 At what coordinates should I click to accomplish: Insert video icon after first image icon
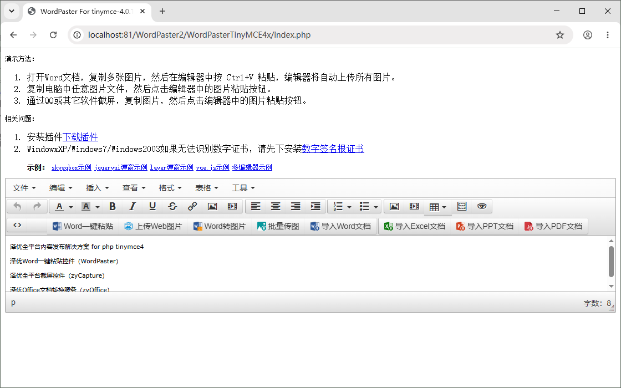pyautogui.click(x=232, y=206)
